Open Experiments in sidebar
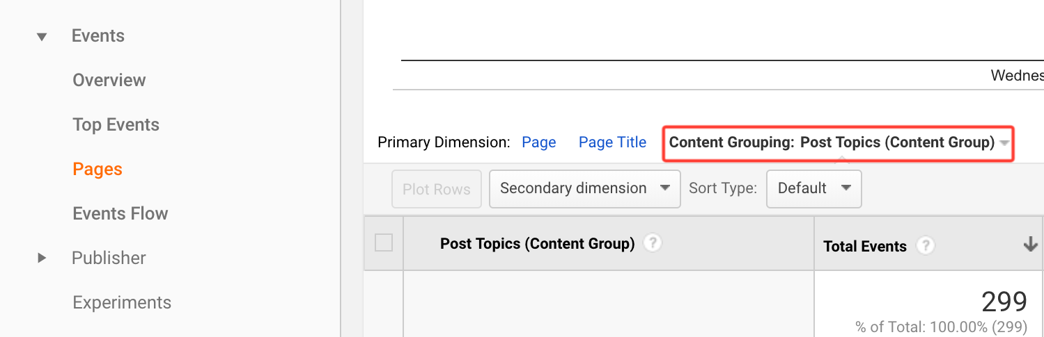Image resolution: width=1044 pixels, height=337 pixels. click(x=122, y=302)
